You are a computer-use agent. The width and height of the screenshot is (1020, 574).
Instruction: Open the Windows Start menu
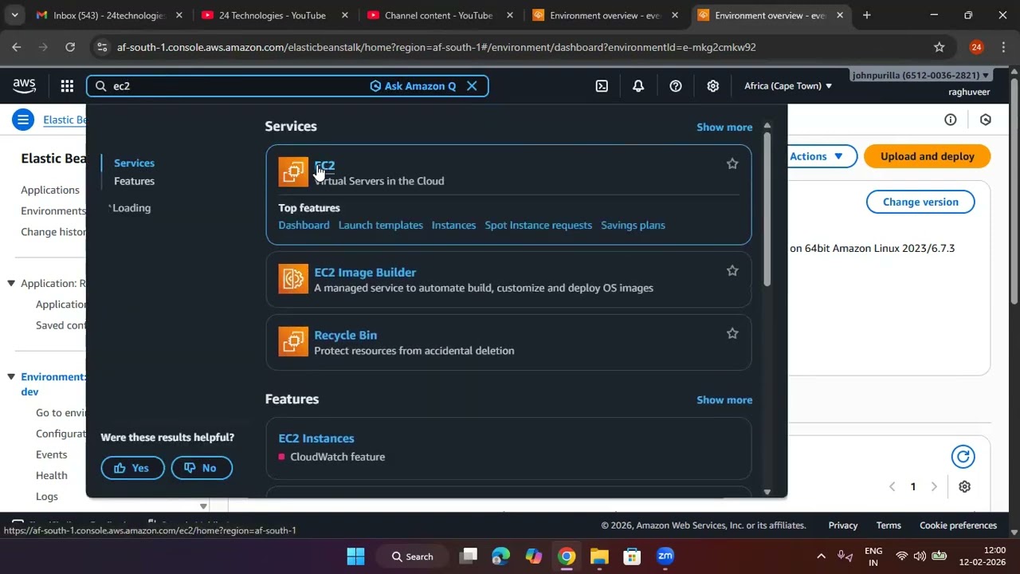355,556
